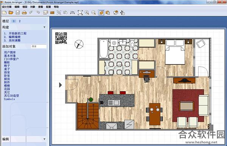Save the project with the floppy icon
Image resolution: width=227 pixels, height=146 pixels.
click(18, 13)
